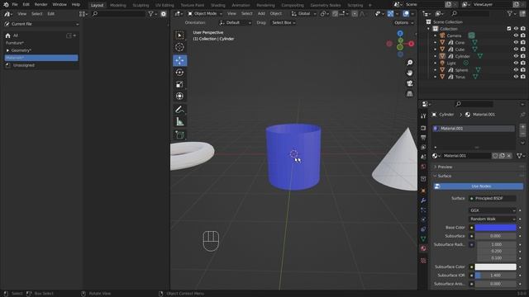529x297 pixels.
Task: Adjust the Subsurface IOR slider
Action: [495, 276]
